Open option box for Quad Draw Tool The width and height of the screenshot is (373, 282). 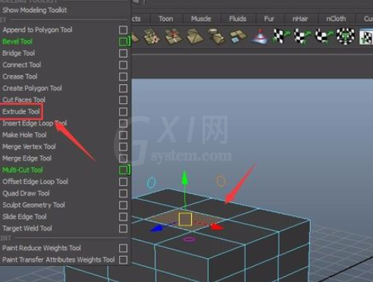(123, 193)
